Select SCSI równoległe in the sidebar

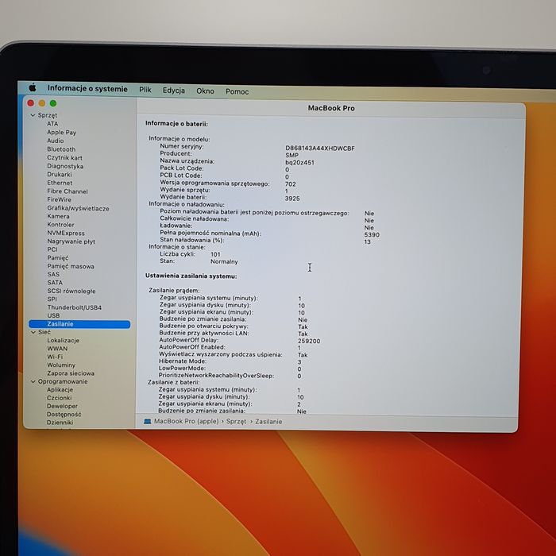[x=71, y=292]
